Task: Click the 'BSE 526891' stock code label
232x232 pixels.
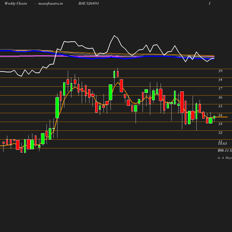Action: 89,3
